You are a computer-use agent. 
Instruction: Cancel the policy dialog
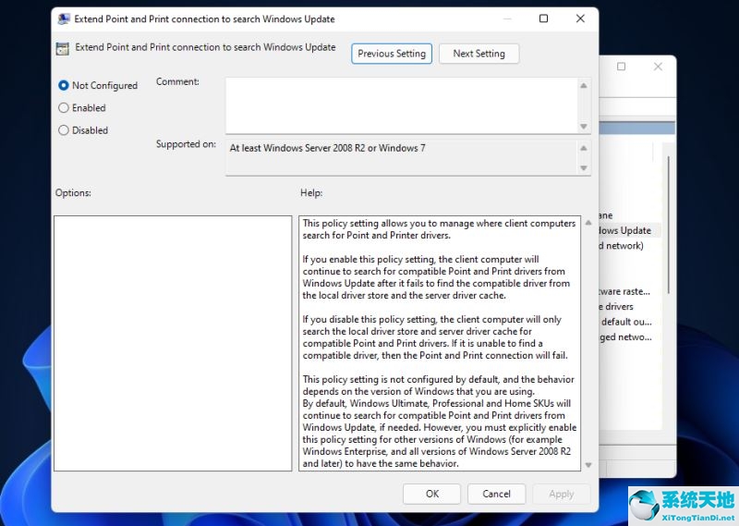(x=496, y=494)
